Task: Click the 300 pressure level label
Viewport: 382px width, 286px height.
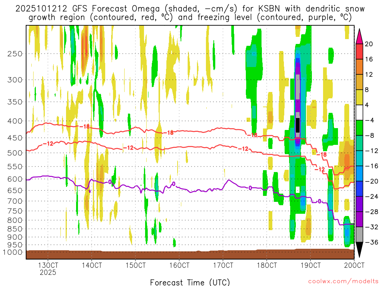Action: pyautogui.click(x=15, y=80)
